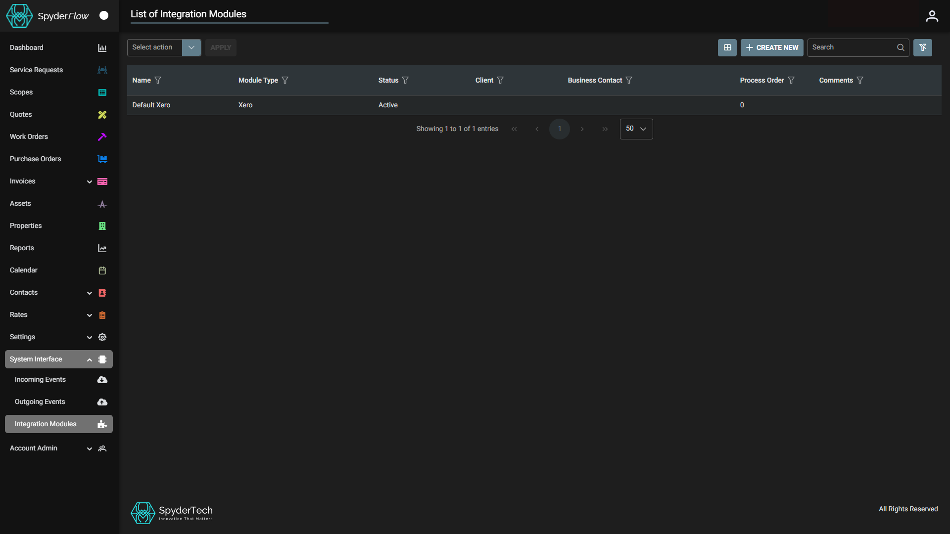Toggle the Status column filter funnel
The image size is (950, 534).
tap(405, 80)
